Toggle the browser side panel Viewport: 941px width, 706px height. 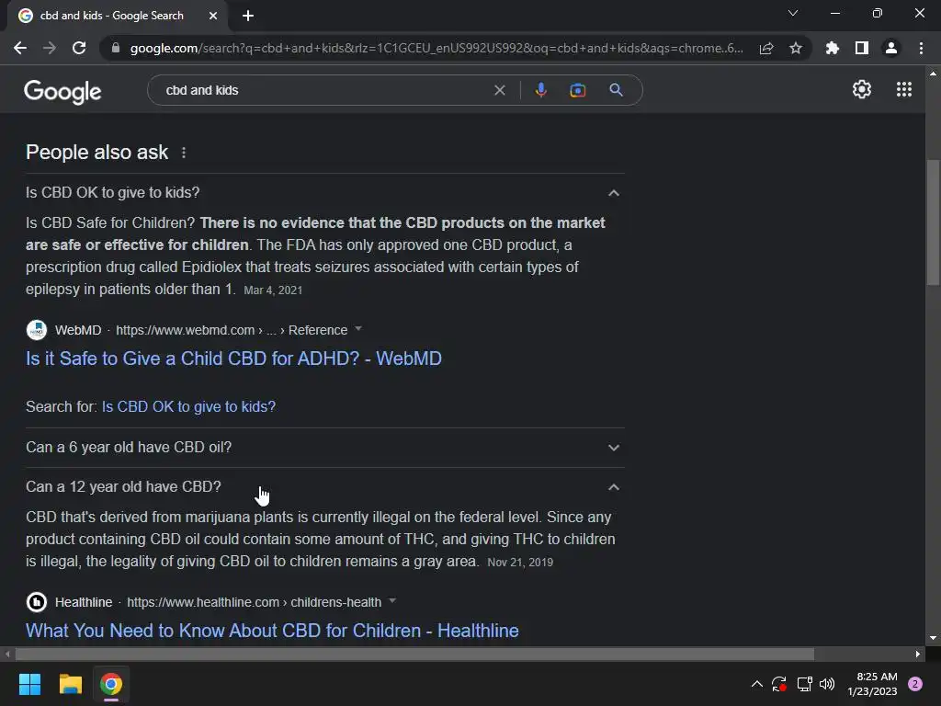tap(862, 48)
